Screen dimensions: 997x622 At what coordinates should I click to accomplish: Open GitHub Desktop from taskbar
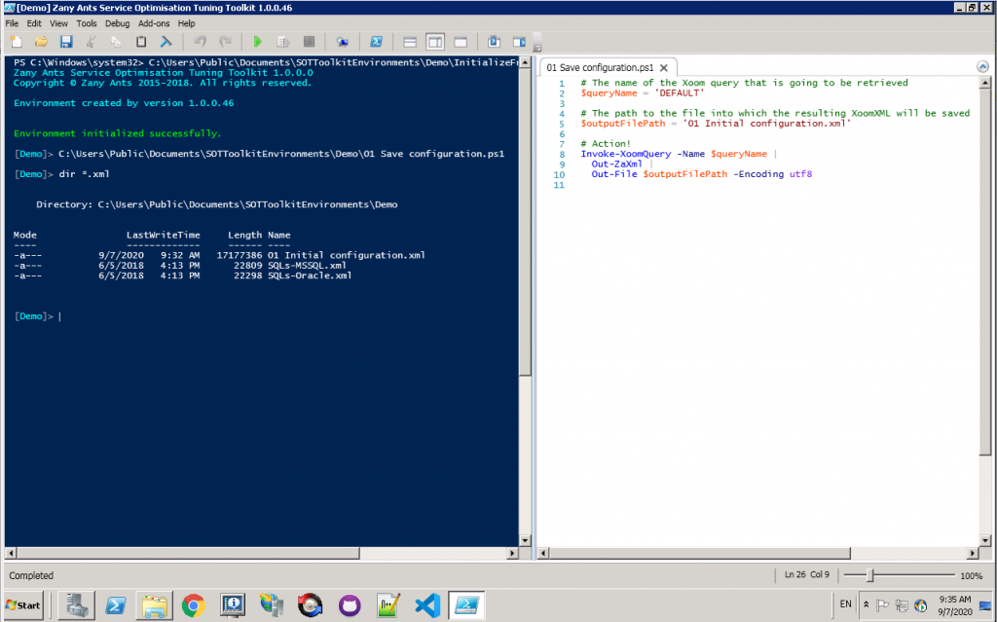tap(350, 604)
